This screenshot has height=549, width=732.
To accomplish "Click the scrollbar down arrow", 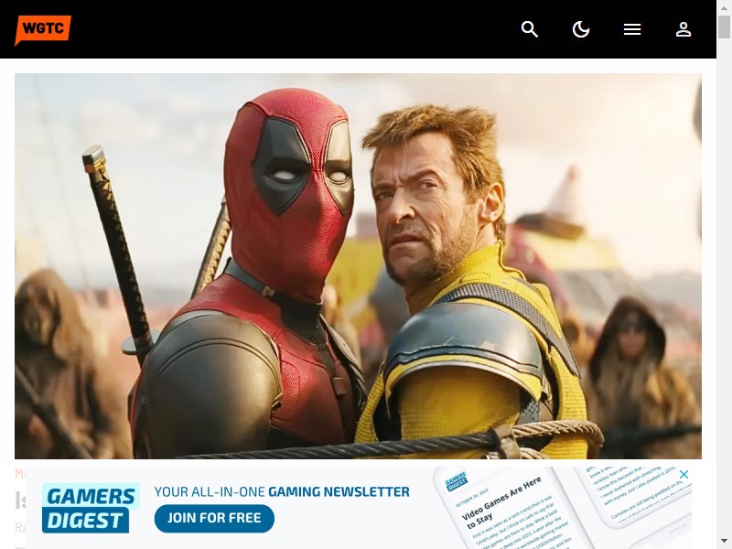I will tap(724, 541).
